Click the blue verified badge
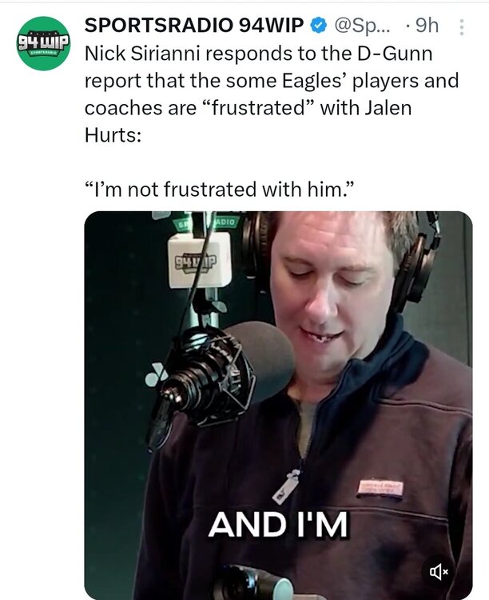 318,26
